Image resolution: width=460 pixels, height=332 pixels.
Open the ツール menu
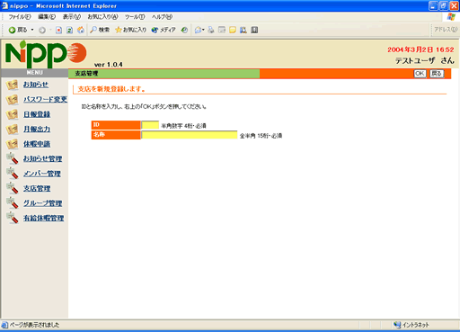135,17
